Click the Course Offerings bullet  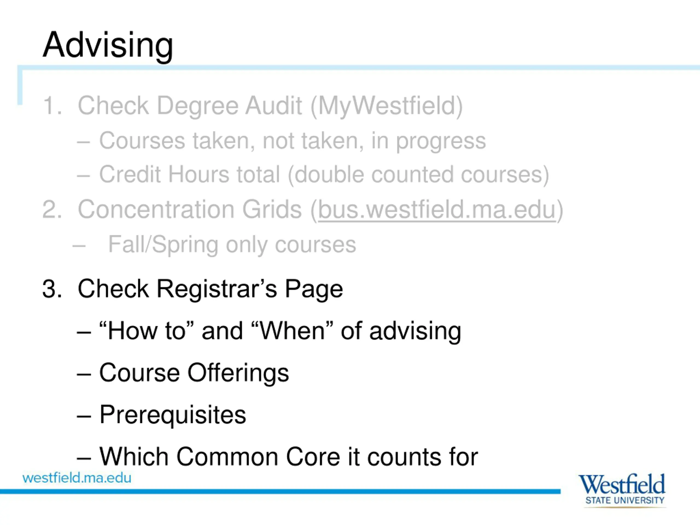183,373
